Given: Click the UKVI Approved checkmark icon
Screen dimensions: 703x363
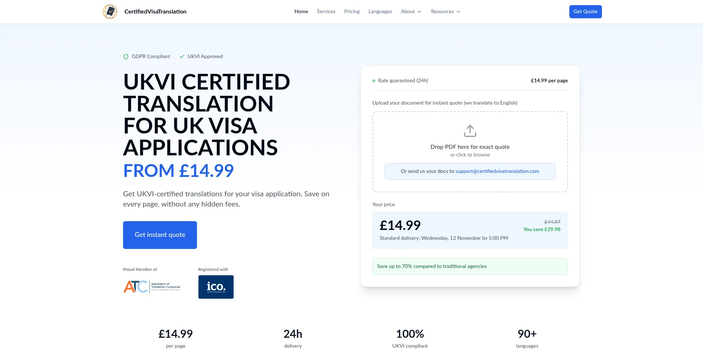Looking at the screenshot, I should coord(182,57).
